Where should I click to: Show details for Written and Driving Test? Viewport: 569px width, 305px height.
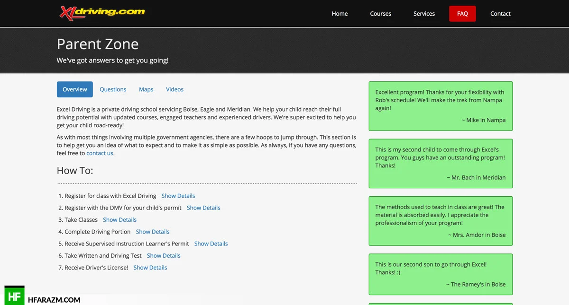click(x=164, y=256)
